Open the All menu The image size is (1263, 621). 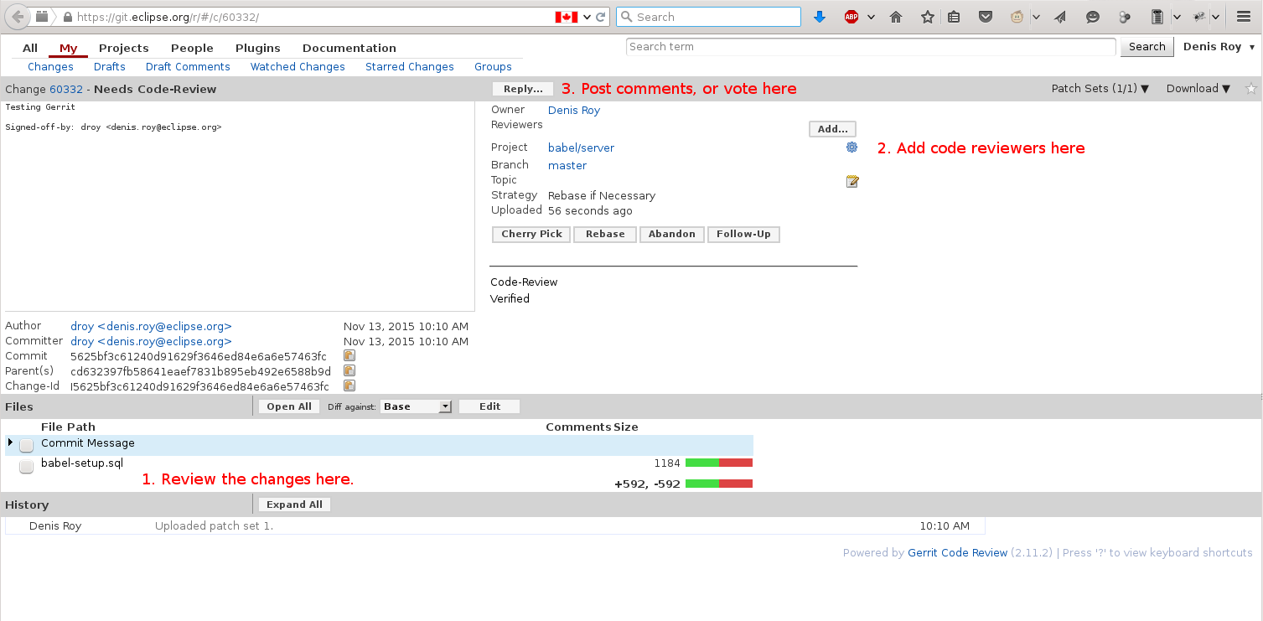(x=30, y=48)
